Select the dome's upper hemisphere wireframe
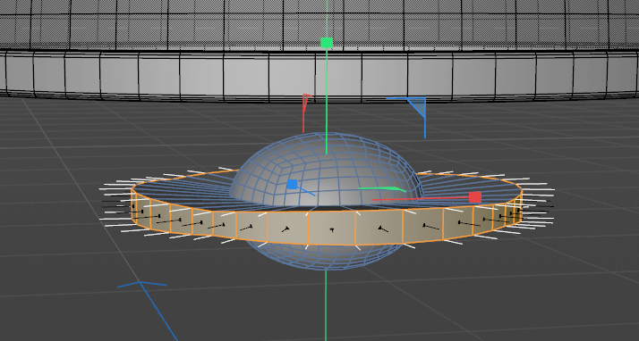This screenshot has height=341, width=639. pos(326,169)
